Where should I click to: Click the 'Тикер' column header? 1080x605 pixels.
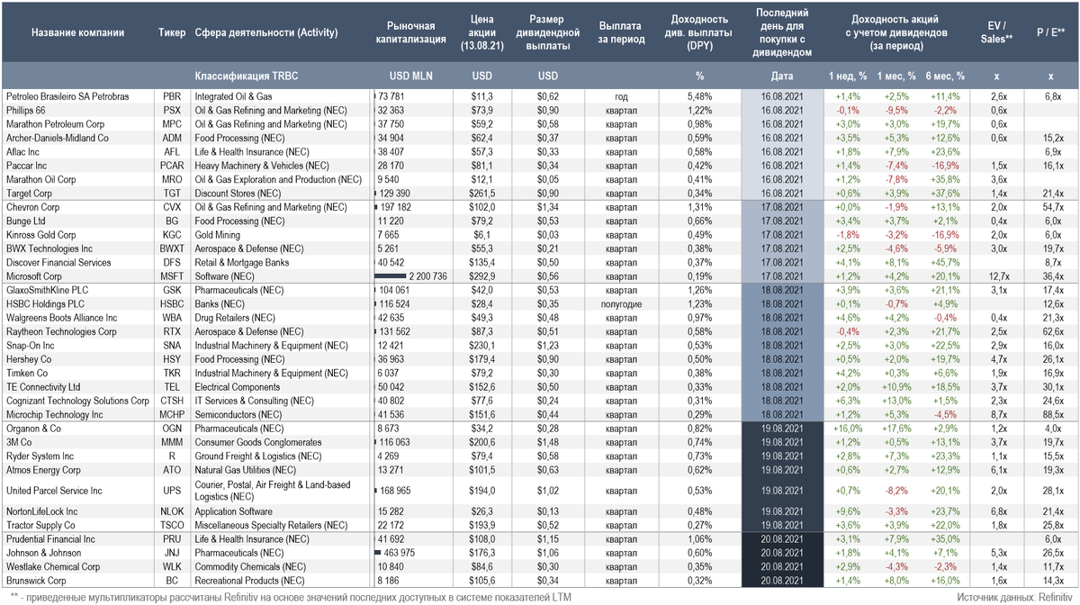pyautogui.click(x=172, y=32)
